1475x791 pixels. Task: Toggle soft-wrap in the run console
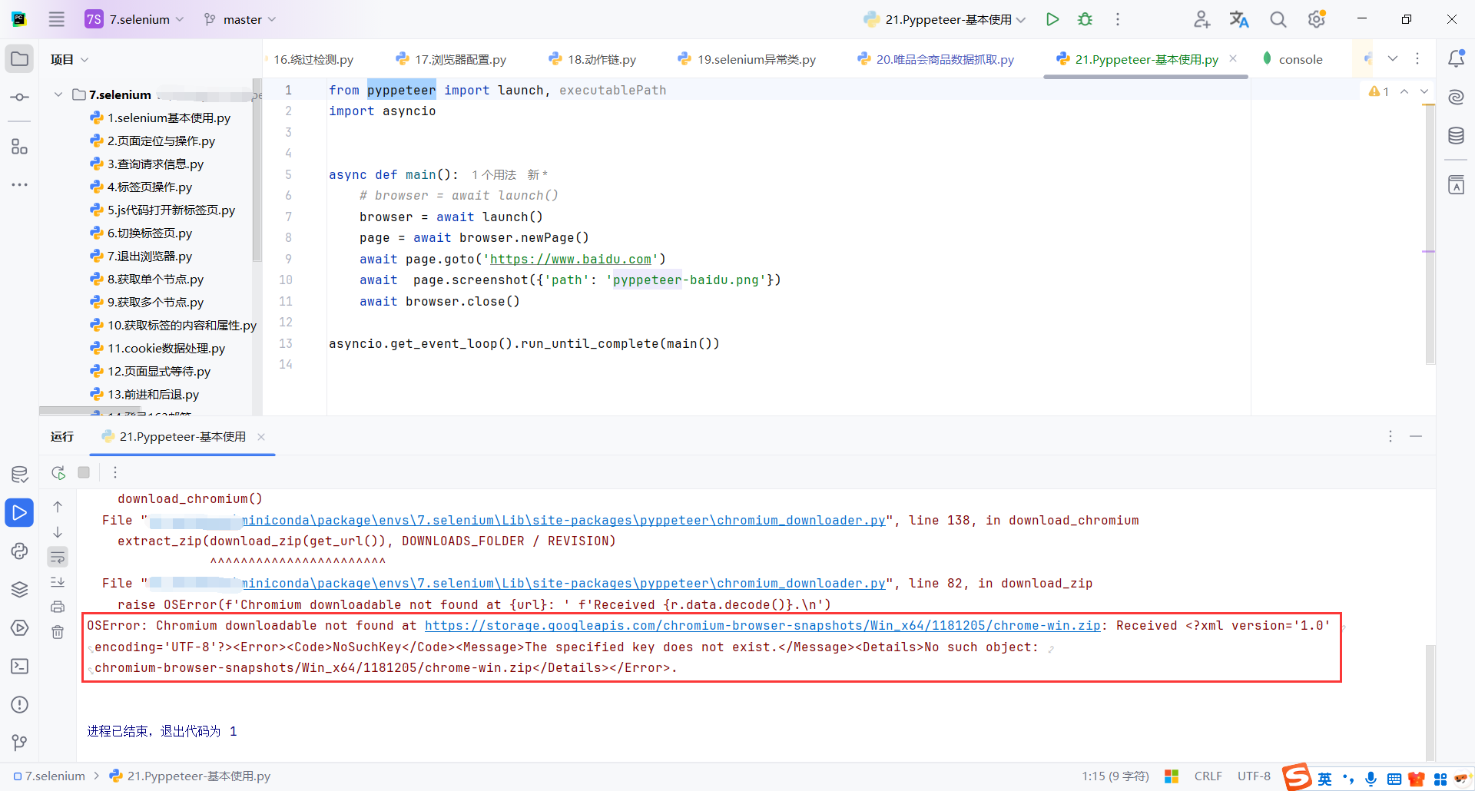58,557
